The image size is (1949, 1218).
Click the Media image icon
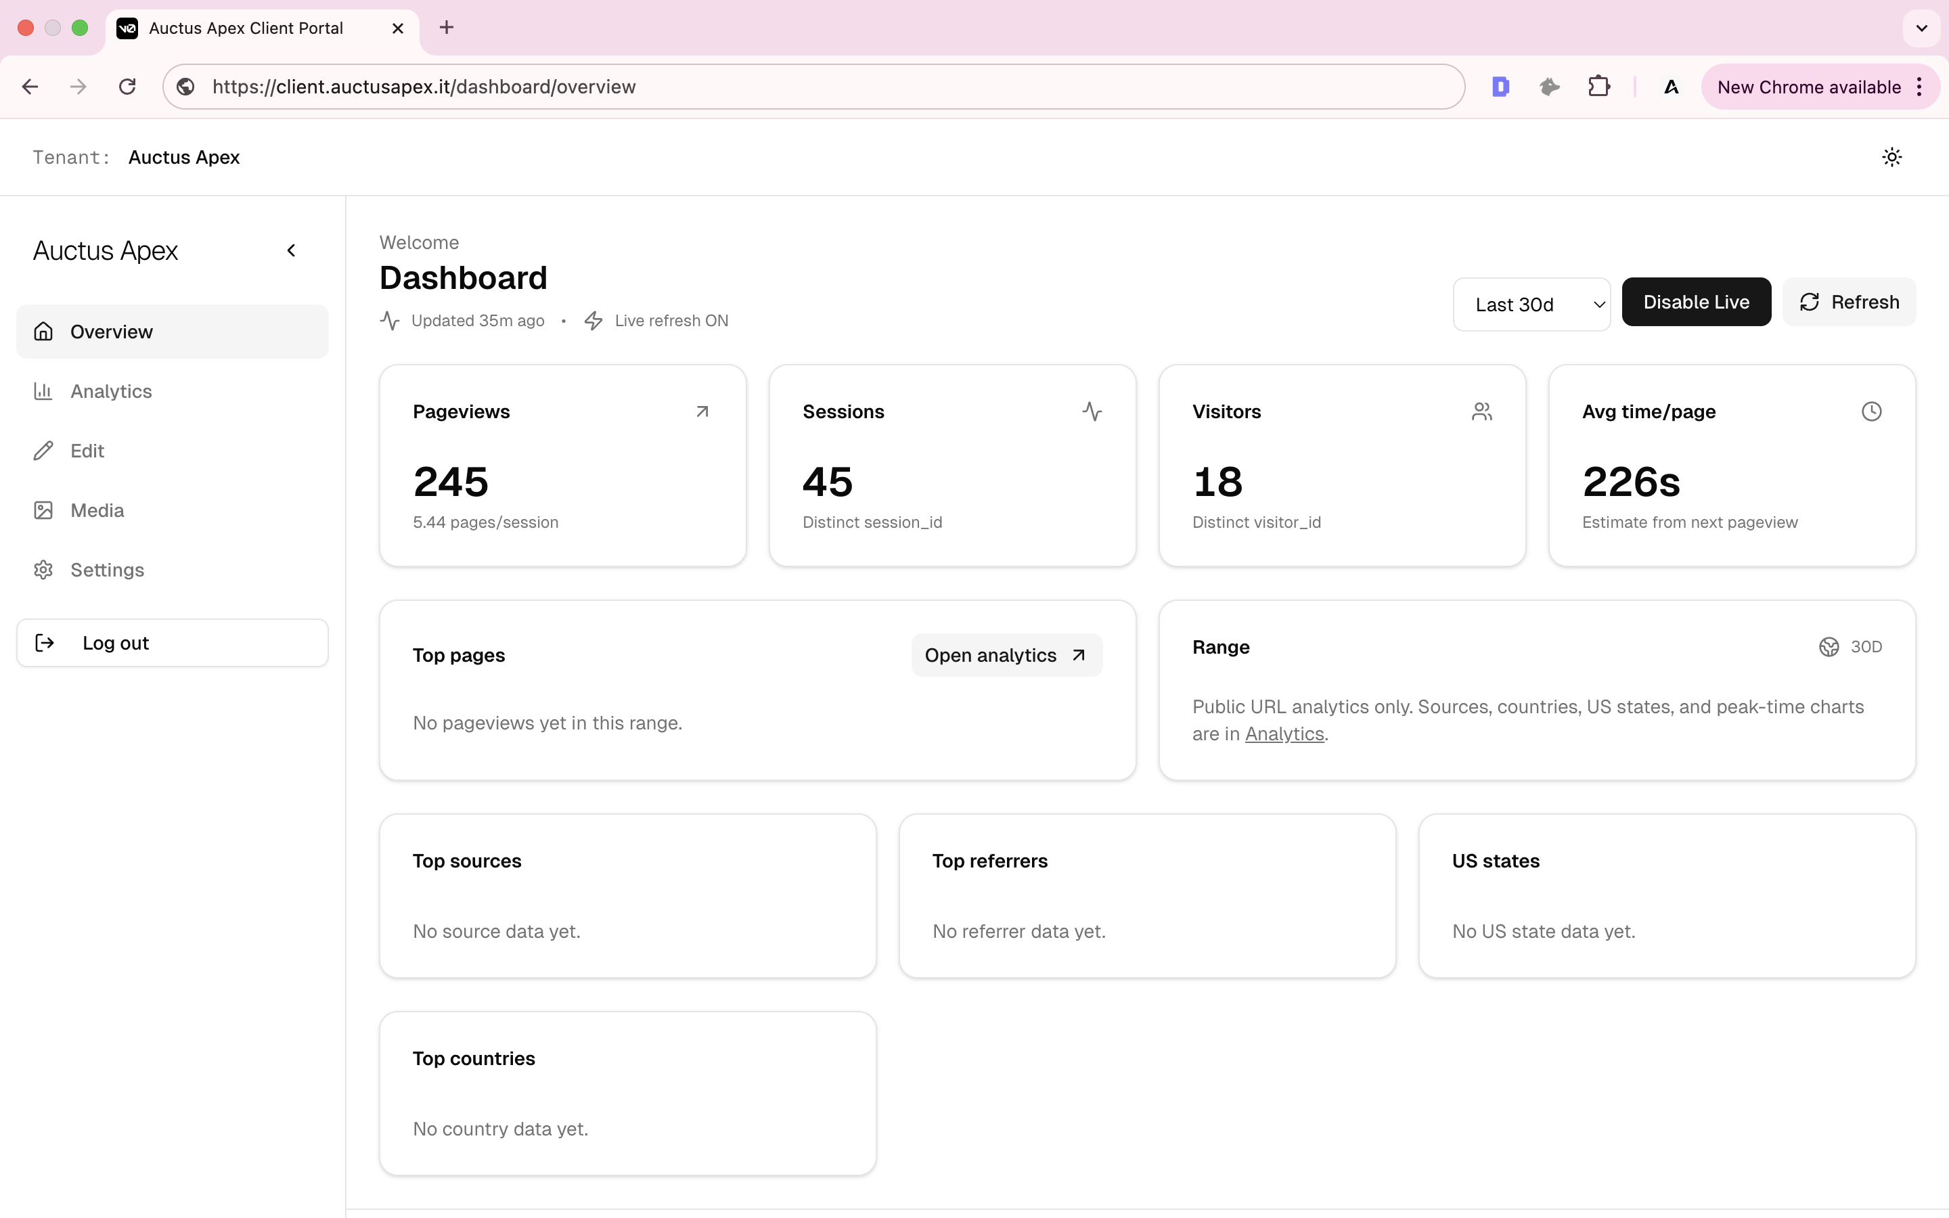(x=43, y=511)
